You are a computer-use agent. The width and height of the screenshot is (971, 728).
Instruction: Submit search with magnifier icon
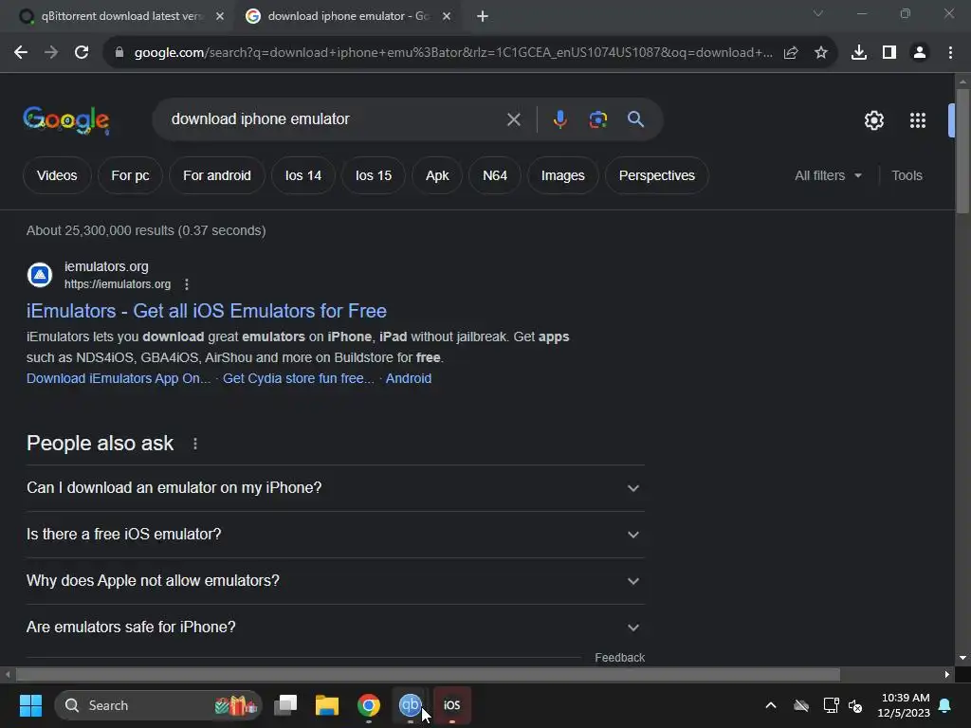click(635, 118)
